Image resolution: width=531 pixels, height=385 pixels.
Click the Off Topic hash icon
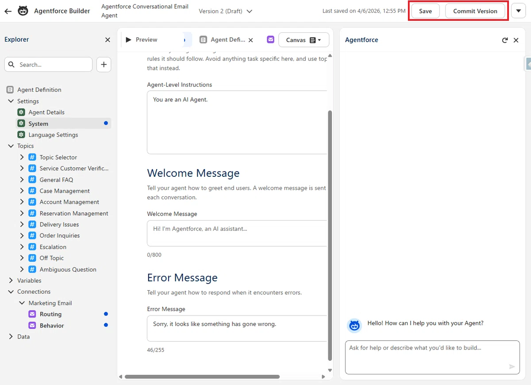click(x=32, y=258)
